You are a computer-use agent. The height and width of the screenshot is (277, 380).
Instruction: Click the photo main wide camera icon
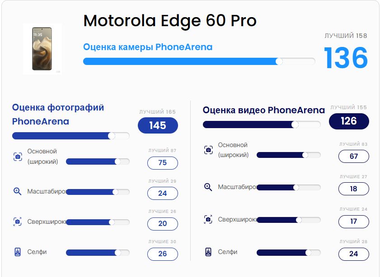(18, 157)
